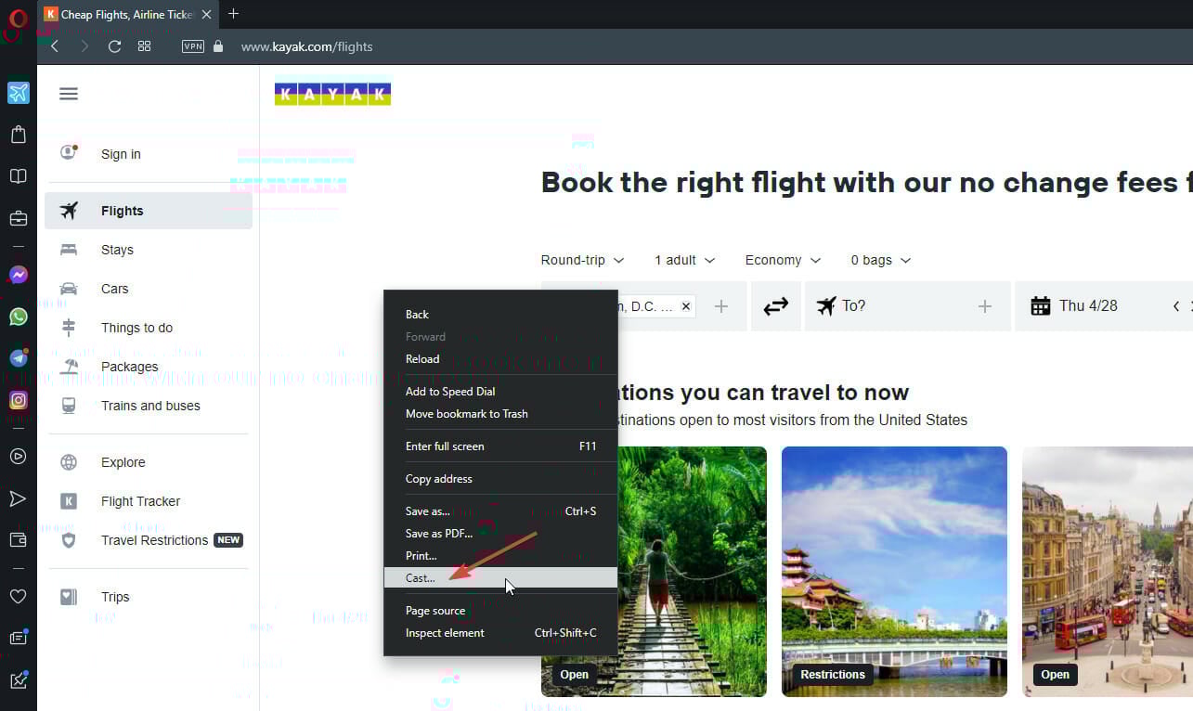Choose Save as... in context menu
Image resolution: width=1193 pixels, height=711 pixels.
[x=500, y=511]
